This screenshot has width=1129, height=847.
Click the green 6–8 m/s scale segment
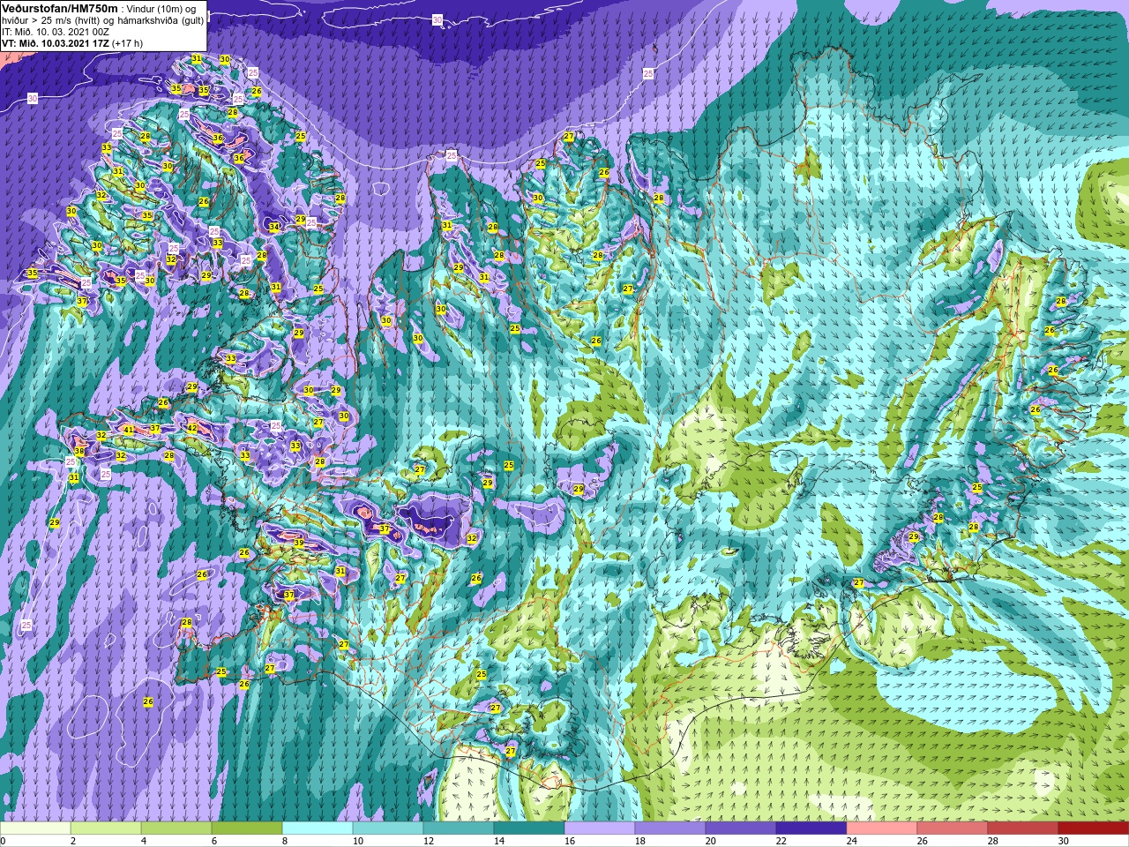coord(247,828)
